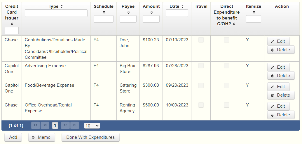
Task: Go to previous page in paginator
Action: tap(45, 125)
